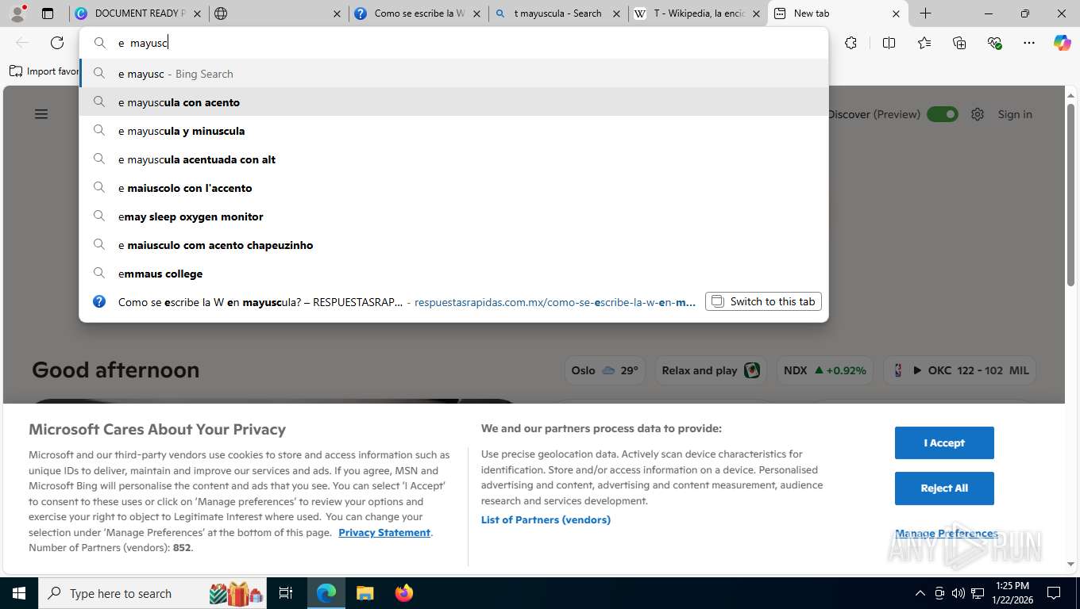Open the Relax and play chip

710,370
